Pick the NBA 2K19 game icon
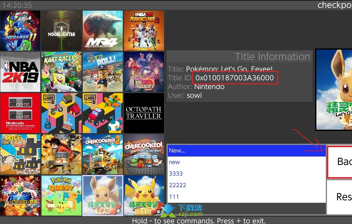Screen dimensions: 352x224 click(20, 72)
